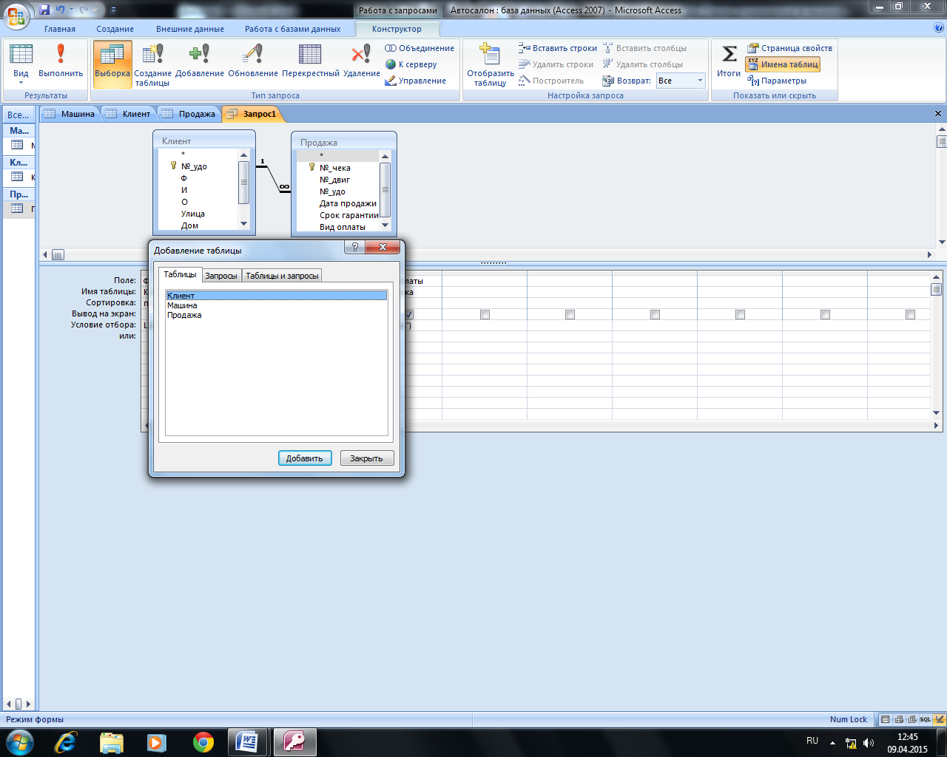Open Access help question icon

click(939, 28)
